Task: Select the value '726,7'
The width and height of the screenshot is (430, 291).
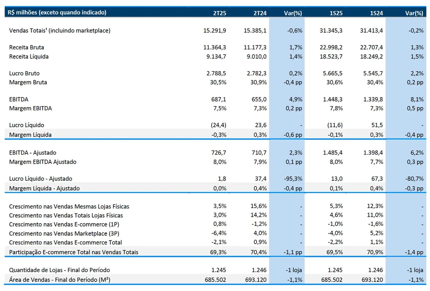Action: tap(219, 153)
